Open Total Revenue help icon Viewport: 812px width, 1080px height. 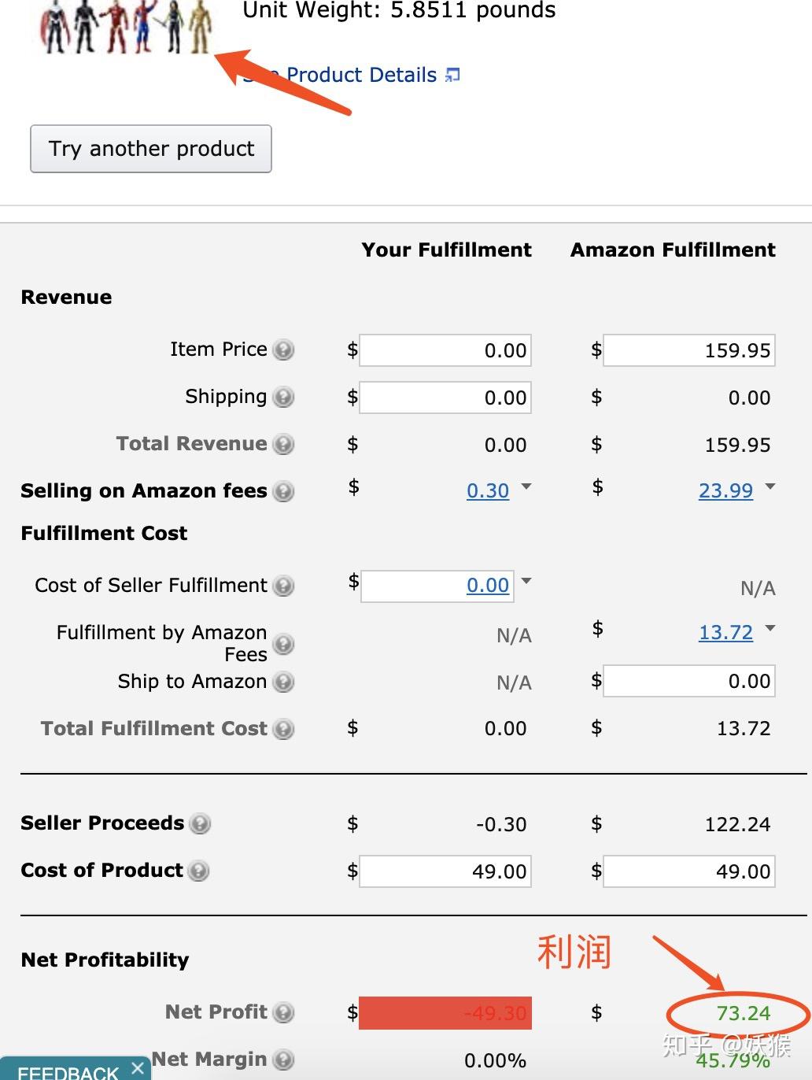click(283, 444)
